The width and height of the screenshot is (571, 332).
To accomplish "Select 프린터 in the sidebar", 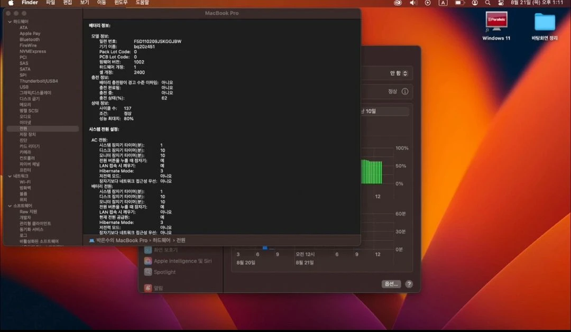I will tap(25, 170).
